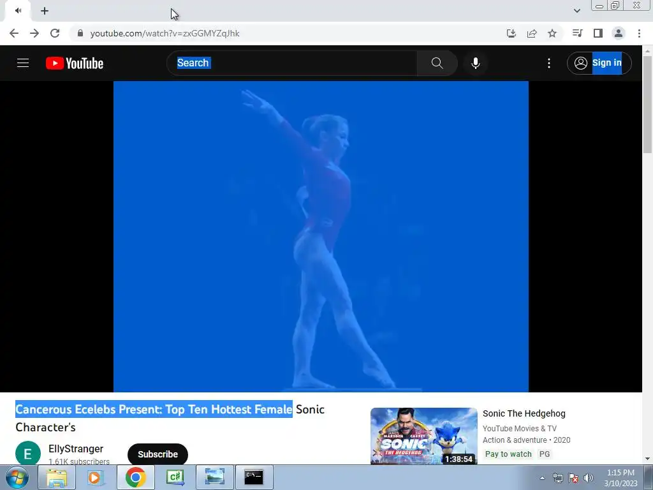The height and width of the screenshot is (490, 653).
Task: Go to YouTube home via the logo
Action: click(75, 63)
